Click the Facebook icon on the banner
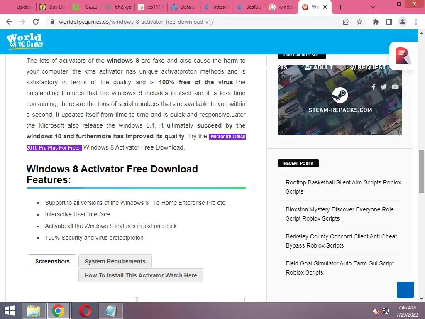Screen dimensions: 425x319 (374, 87)
